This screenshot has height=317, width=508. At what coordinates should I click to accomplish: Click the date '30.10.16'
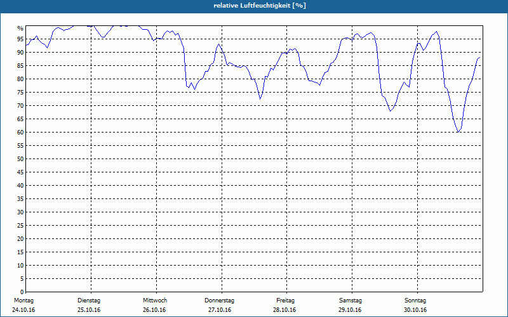(x=415, y=310)
